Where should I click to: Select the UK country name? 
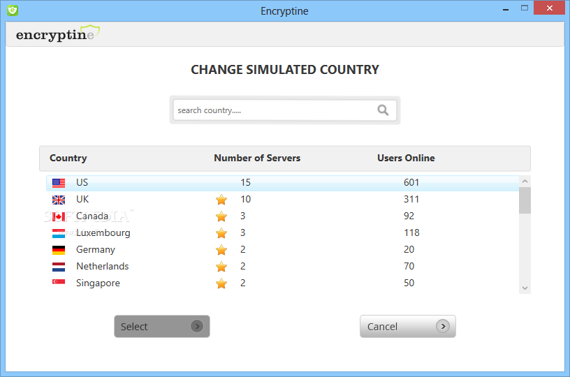pos(82,199)
